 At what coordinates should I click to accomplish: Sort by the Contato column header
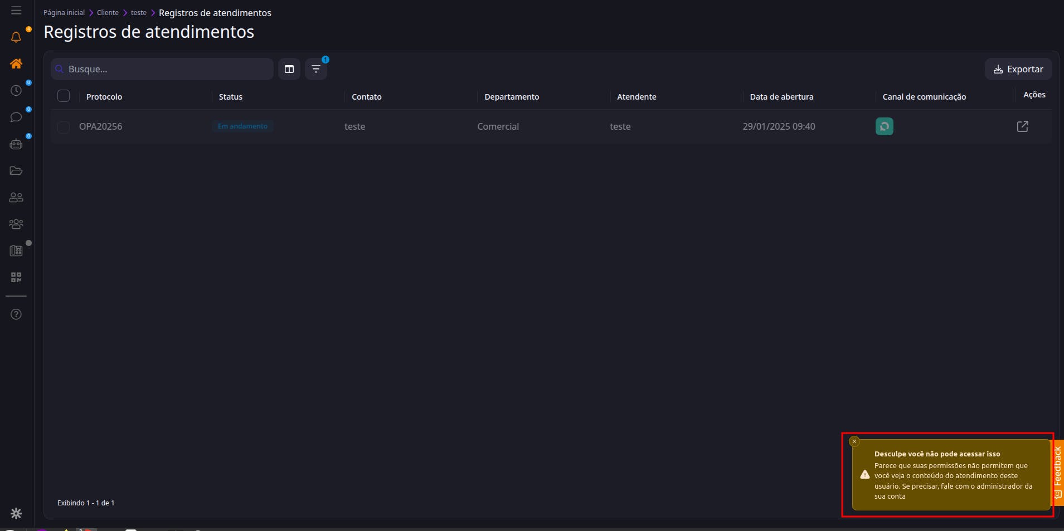pos(367,97)
